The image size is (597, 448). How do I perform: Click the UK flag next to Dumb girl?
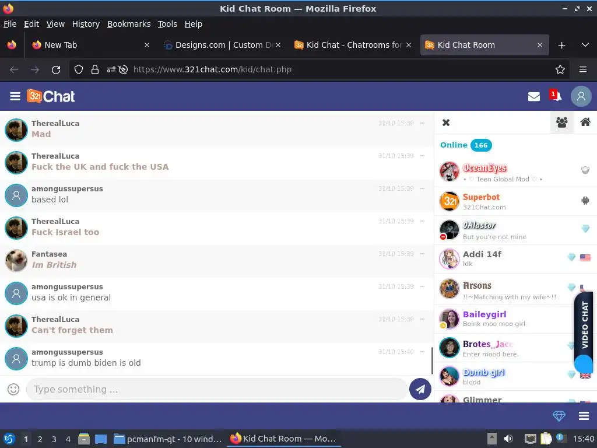(x=585, y=376)
